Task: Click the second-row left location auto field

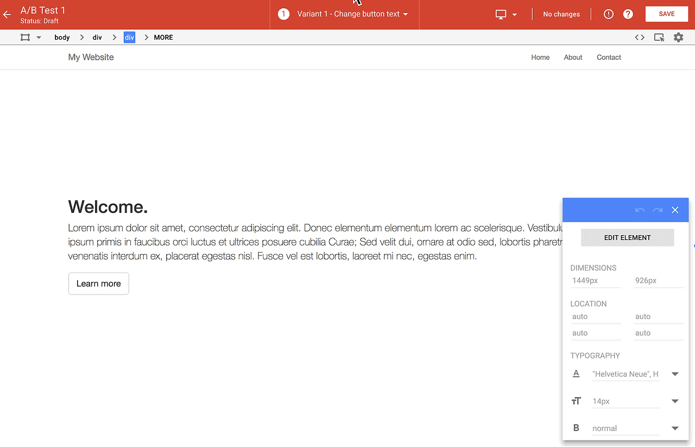Action: coord(596,333)
